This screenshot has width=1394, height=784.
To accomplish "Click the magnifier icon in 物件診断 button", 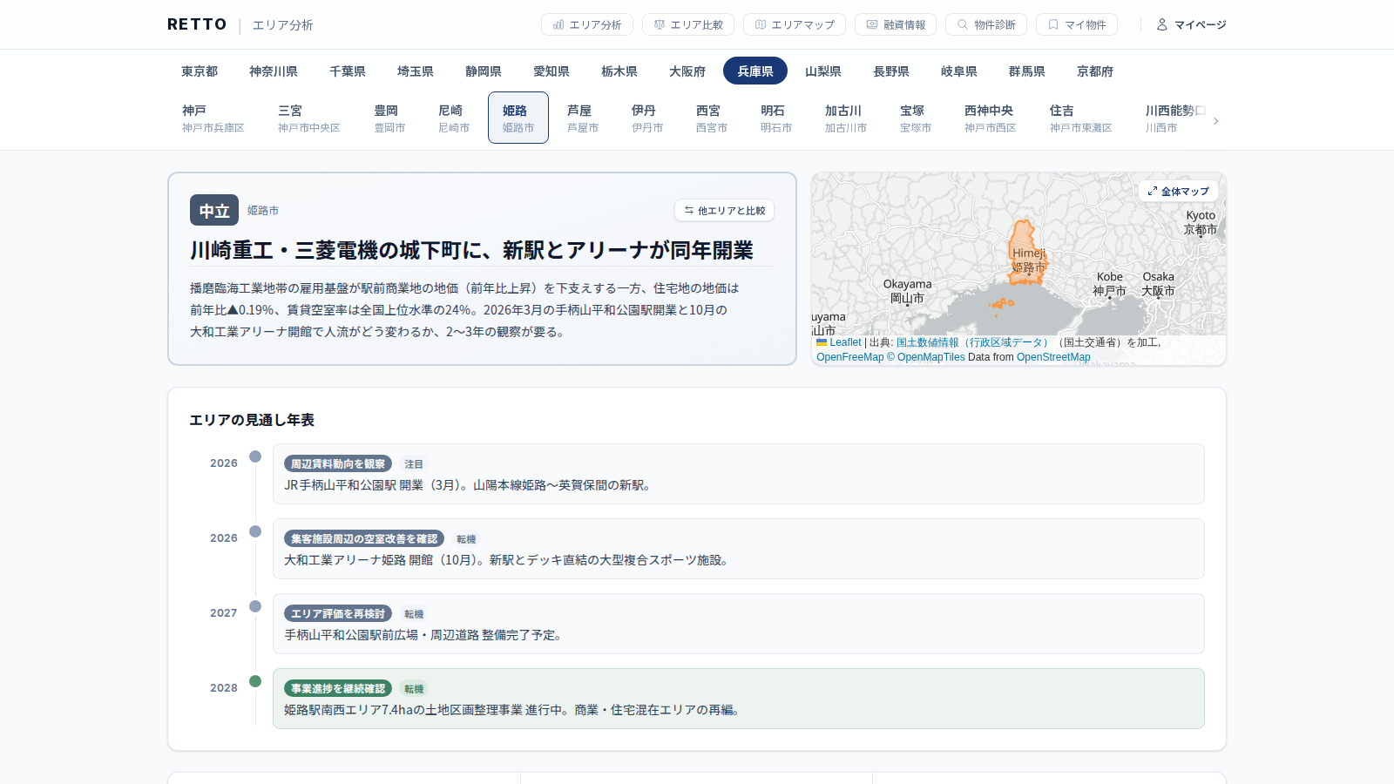I will pos(963,24).
